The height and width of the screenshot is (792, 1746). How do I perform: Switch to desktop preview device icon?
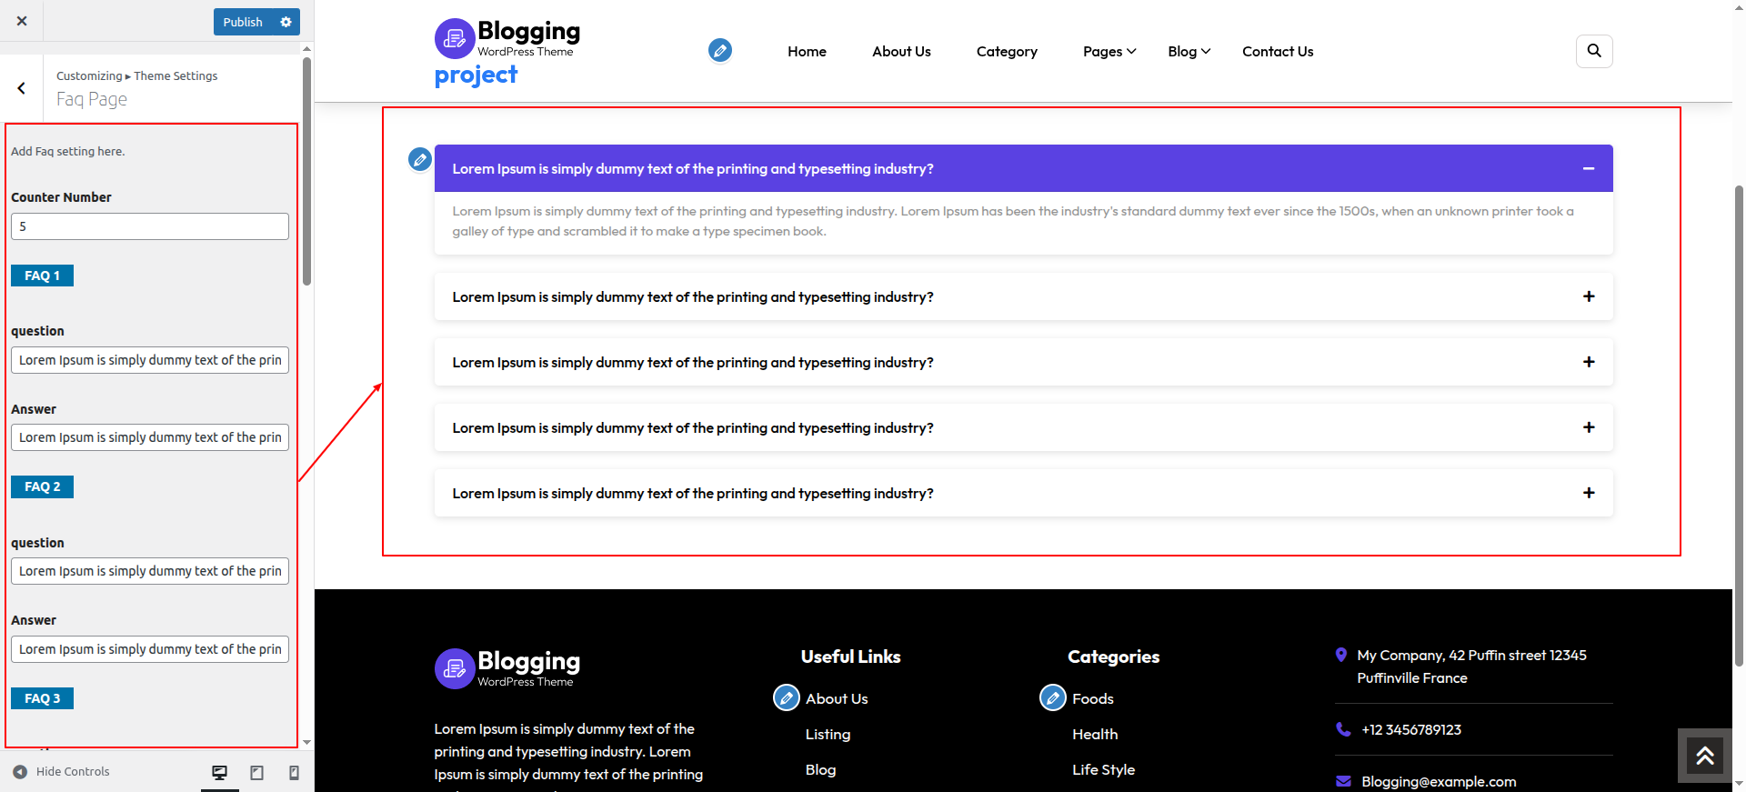pyautogui.click(x=219, y=772)
